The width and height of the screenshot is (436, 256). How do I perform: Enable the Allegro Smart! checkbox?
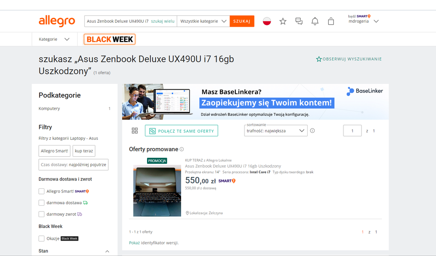[41, 191]
